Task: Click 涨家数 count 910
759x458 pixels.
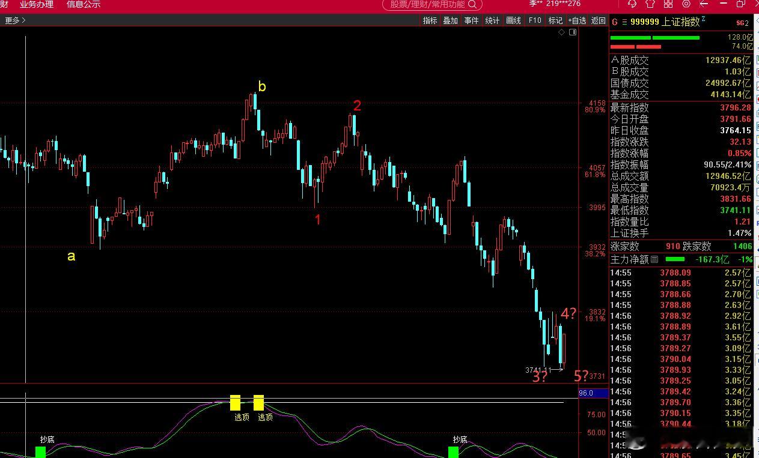Action: click(x=672, y=246)
